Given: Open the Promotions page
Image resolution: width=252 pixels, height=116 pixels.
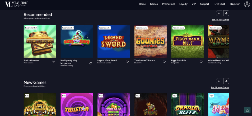Looking at the screenshot, I should point(169,4).
